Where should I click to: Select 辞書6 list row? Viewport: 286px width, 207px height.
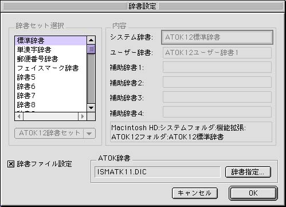[50, 87]
